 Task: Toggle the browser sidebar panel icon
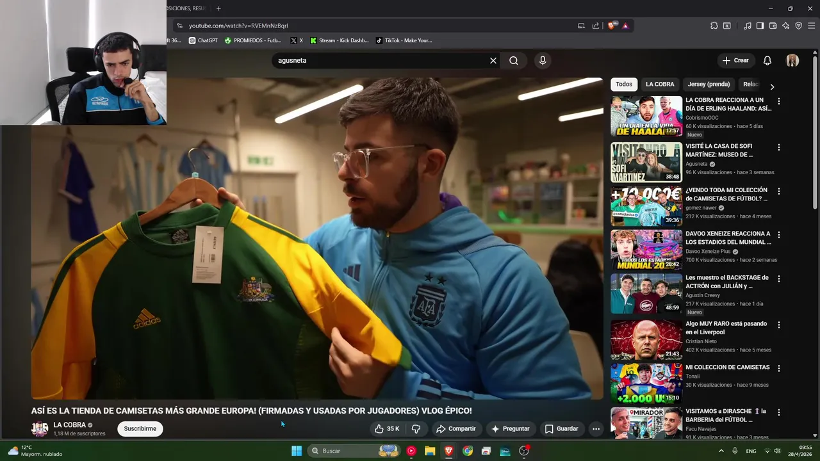(x=760, y=26)
